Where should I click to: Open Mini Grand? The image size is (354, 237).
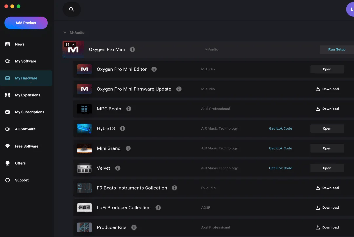pyautogui.click(x=327, y=148)
